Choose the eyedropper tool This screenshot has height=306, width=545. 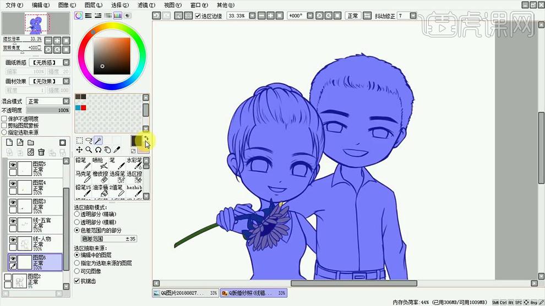[117, 150]
